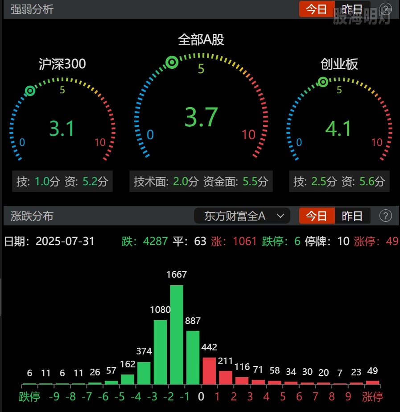Select 今日 tab in 强弱分析 panel
This screenshot has width=400, height=412.
317,9
